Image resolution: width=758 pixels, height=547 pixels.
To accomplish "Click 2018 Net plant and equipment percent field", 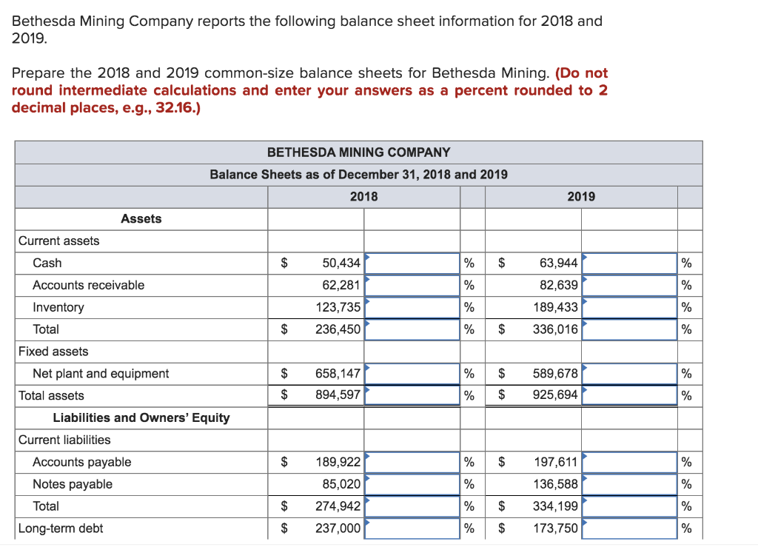I will tap(412, 374).
